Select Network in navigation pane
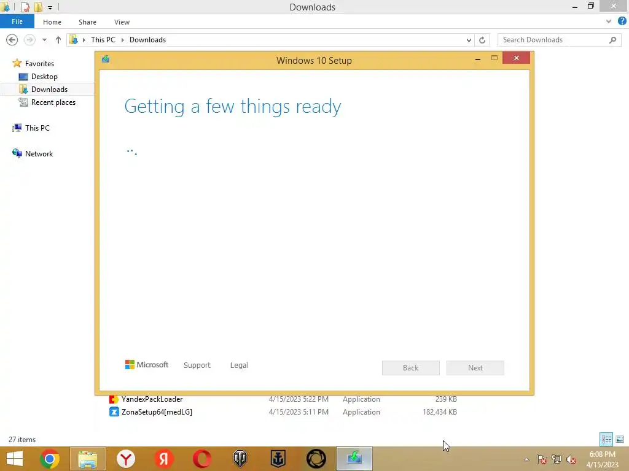This screenshot has width=629, height=471. point(39,154)
